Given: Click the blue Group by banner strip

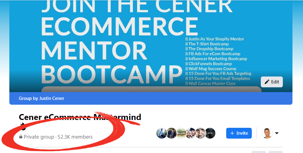Looking at the screenshot, I should pyautogui.click(x=151, y=98).
